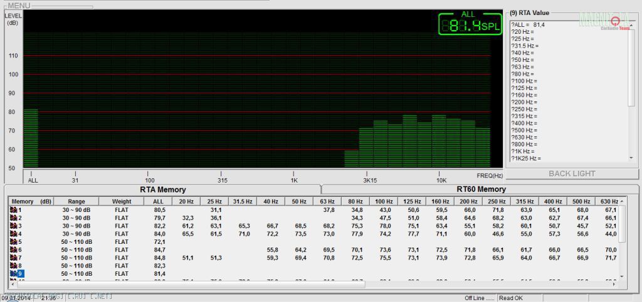Viewport: 642px width, 302px height.
Task: Select the memory 6 row icon
Action: point(14,249)
